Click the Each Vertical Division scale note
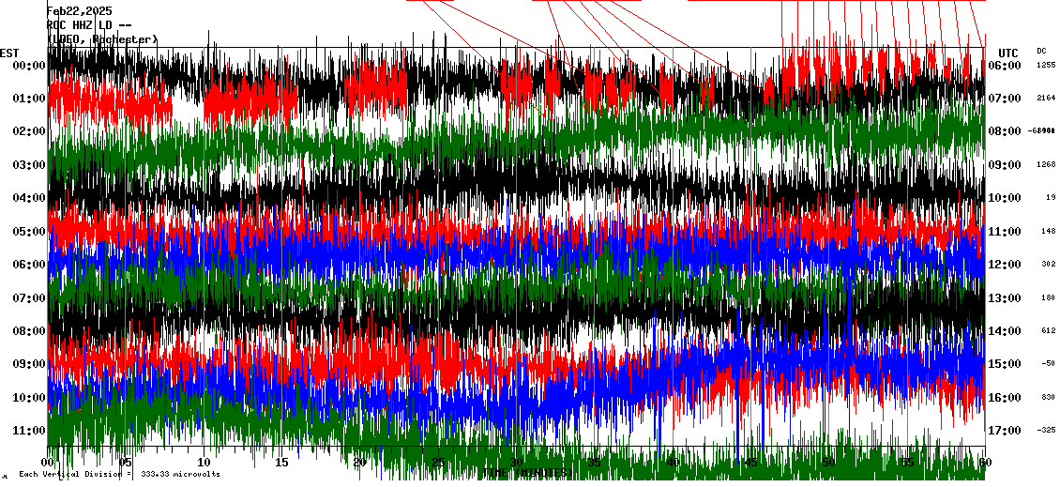The image size is (1060, 487). click(x=120, y=474)
